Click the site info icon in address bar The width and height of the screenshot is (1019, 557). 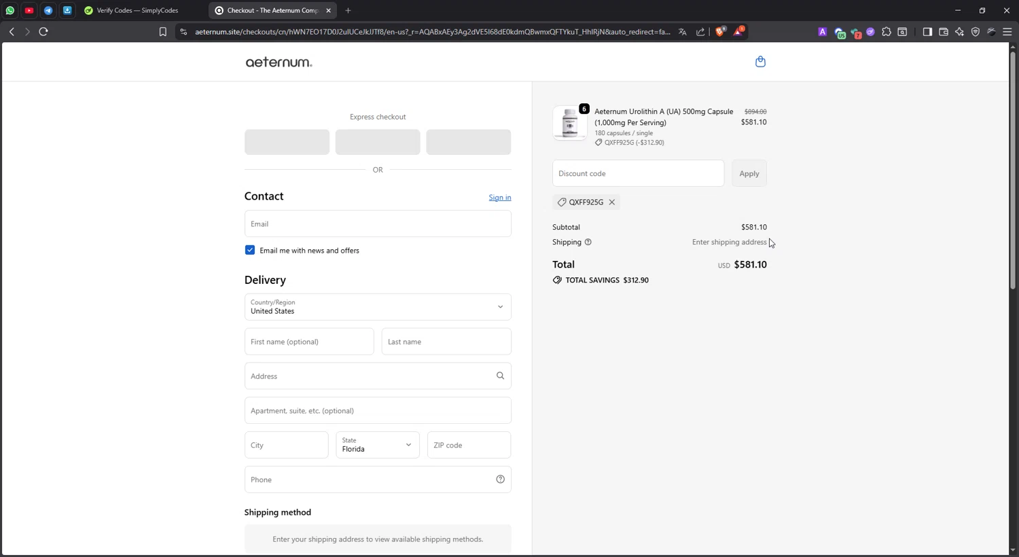183,32
